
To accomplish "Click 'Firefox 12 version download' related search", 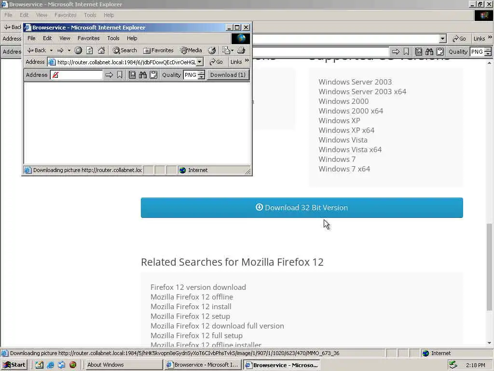I will (198, 287).
